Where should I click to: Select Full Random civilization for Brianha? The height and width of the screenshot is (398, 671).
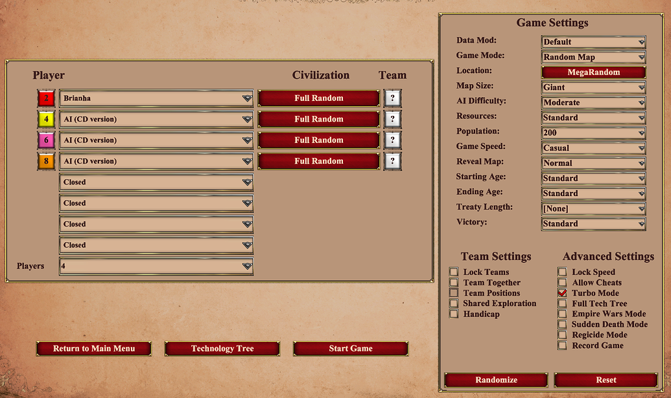coord(318,98)
